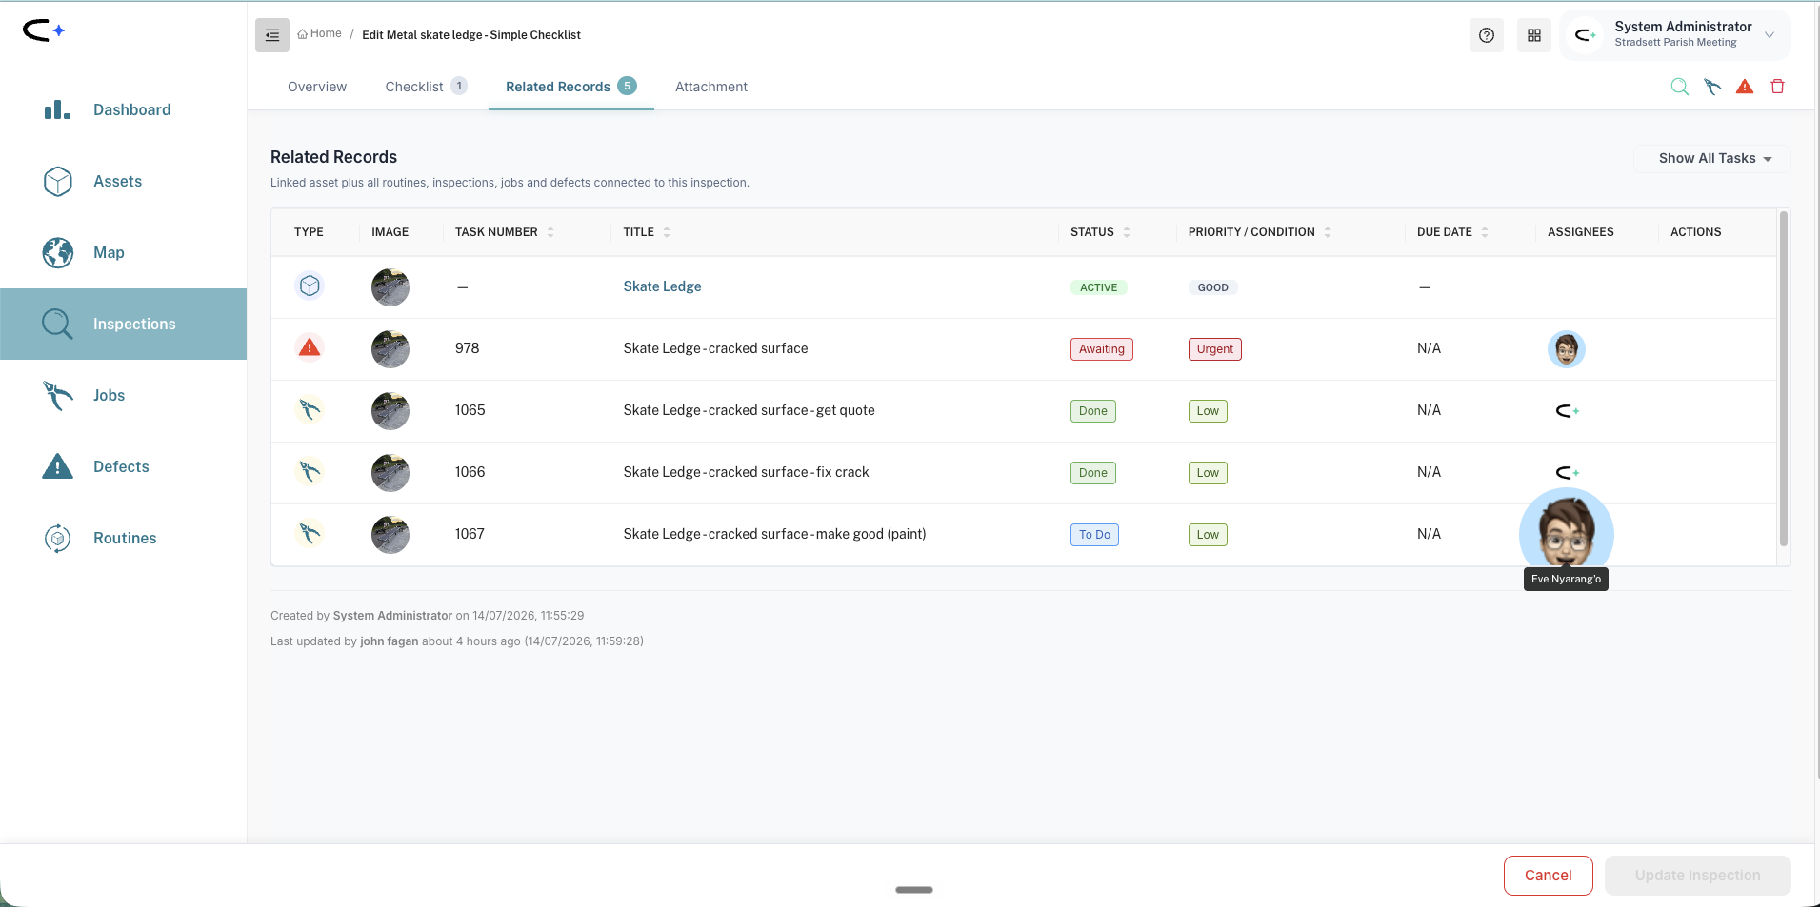The image size is (1820, 907).
Task: Click the assignee logo for task 1066
Action: [x=1568, y=472]
